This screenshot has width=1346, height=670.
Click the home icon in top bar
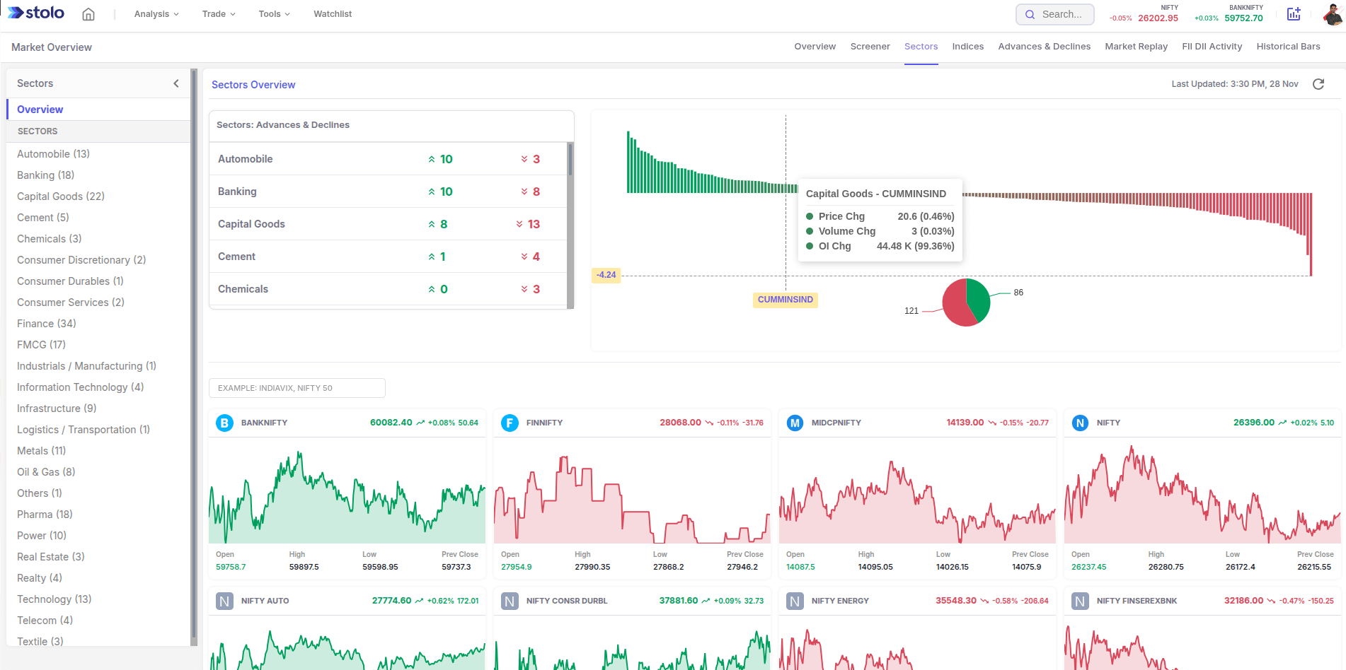coord(88,14)
